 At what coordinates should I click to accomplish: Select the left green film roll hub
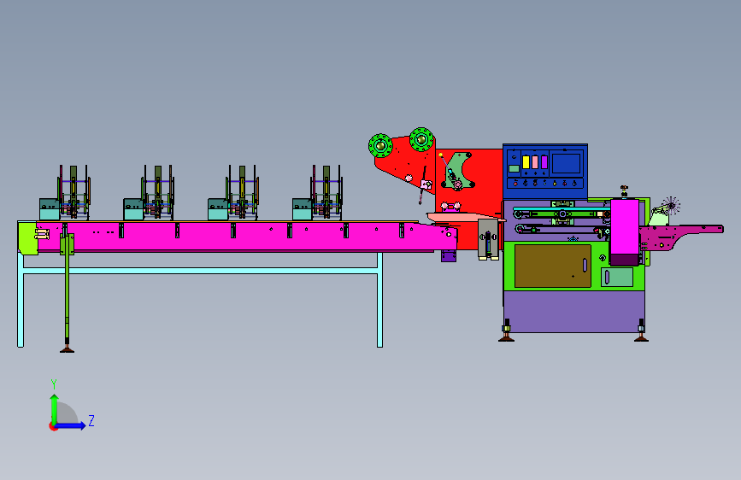click(380, 145)
